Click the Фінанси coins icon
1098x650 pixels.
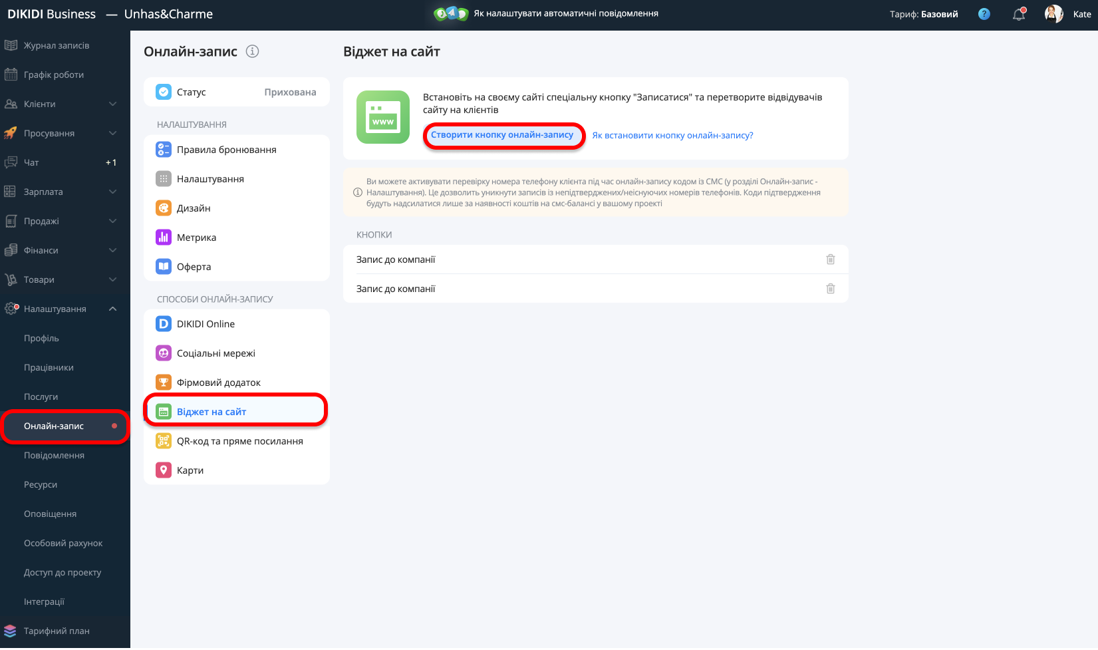tap(11, 250)
